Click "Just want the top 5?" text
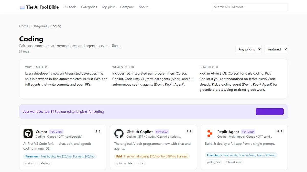Viewport: 307px width, 172px height. (38, 112)
